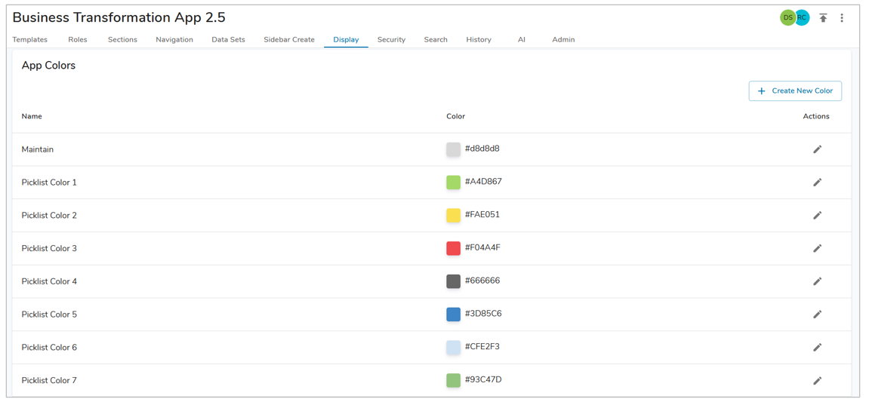Edit Picklist Color 2 using pencil icon
The image size is (869, 405).
click(817, 216)
